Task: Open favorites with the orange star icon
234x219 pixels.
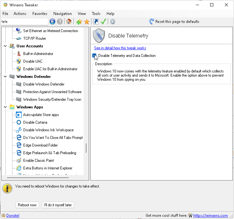Action: click(87, 22)
